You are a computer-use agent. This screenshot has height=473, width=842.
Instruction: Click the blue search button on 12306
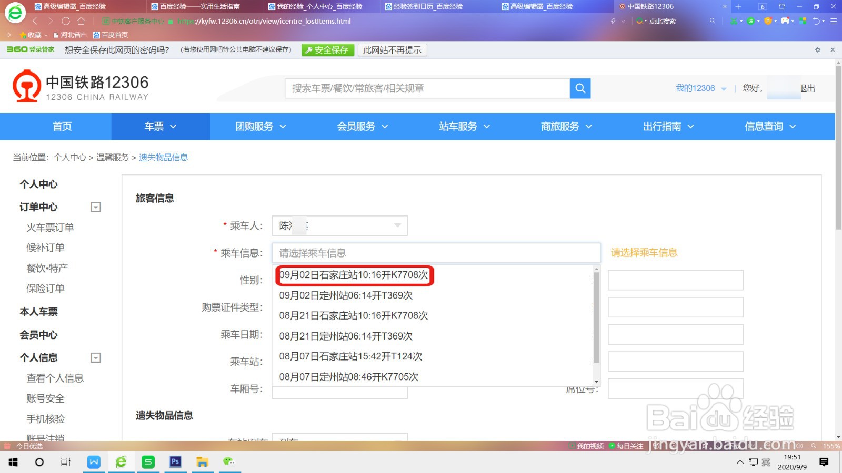[580, 88]
